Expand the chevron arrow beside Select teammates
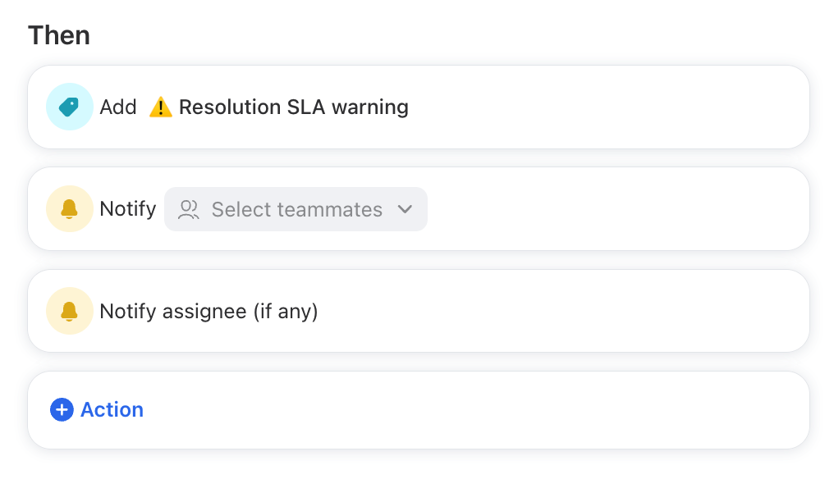This screenshot has height=479, width=834. coord(406,209)
